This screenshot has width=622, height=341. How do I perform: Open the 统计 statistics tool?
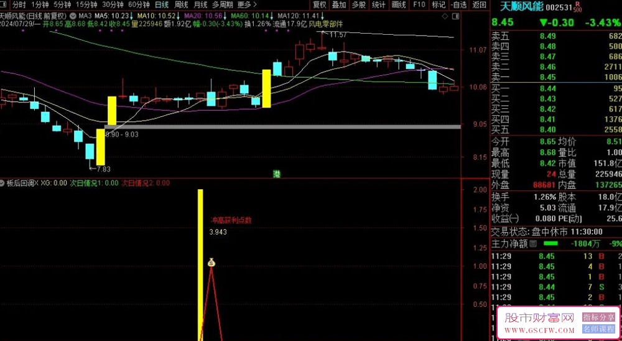[x=379, y=5]
